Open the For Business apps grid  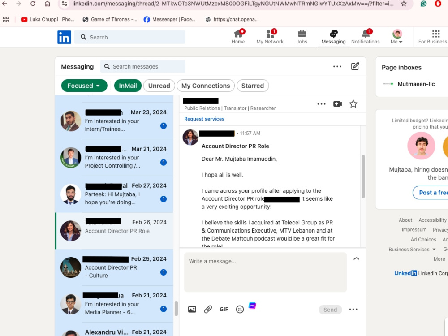433,37
